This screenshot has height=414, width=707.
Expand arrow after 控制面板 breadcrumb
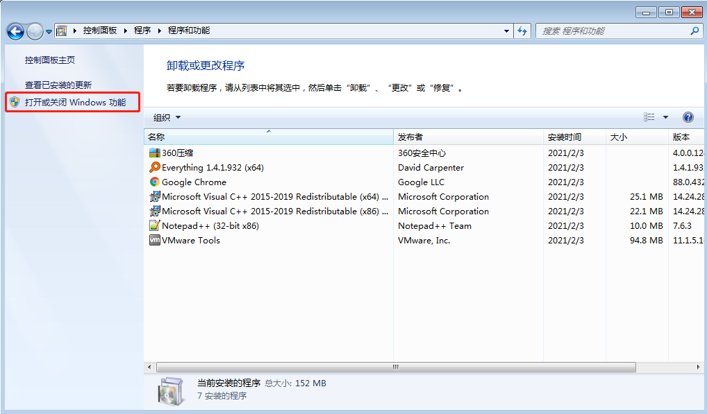click(x=125, y=31)
